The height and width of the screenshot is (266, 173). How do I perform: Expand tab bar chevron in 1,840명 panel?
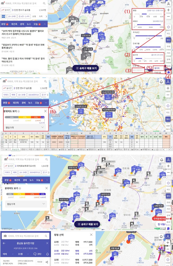coord(47,180)
